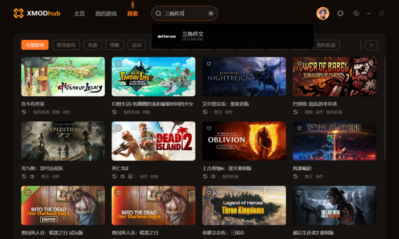Click the 风暴崛起 title
This screenshot has width=399, height=239.
pos(302,168)
